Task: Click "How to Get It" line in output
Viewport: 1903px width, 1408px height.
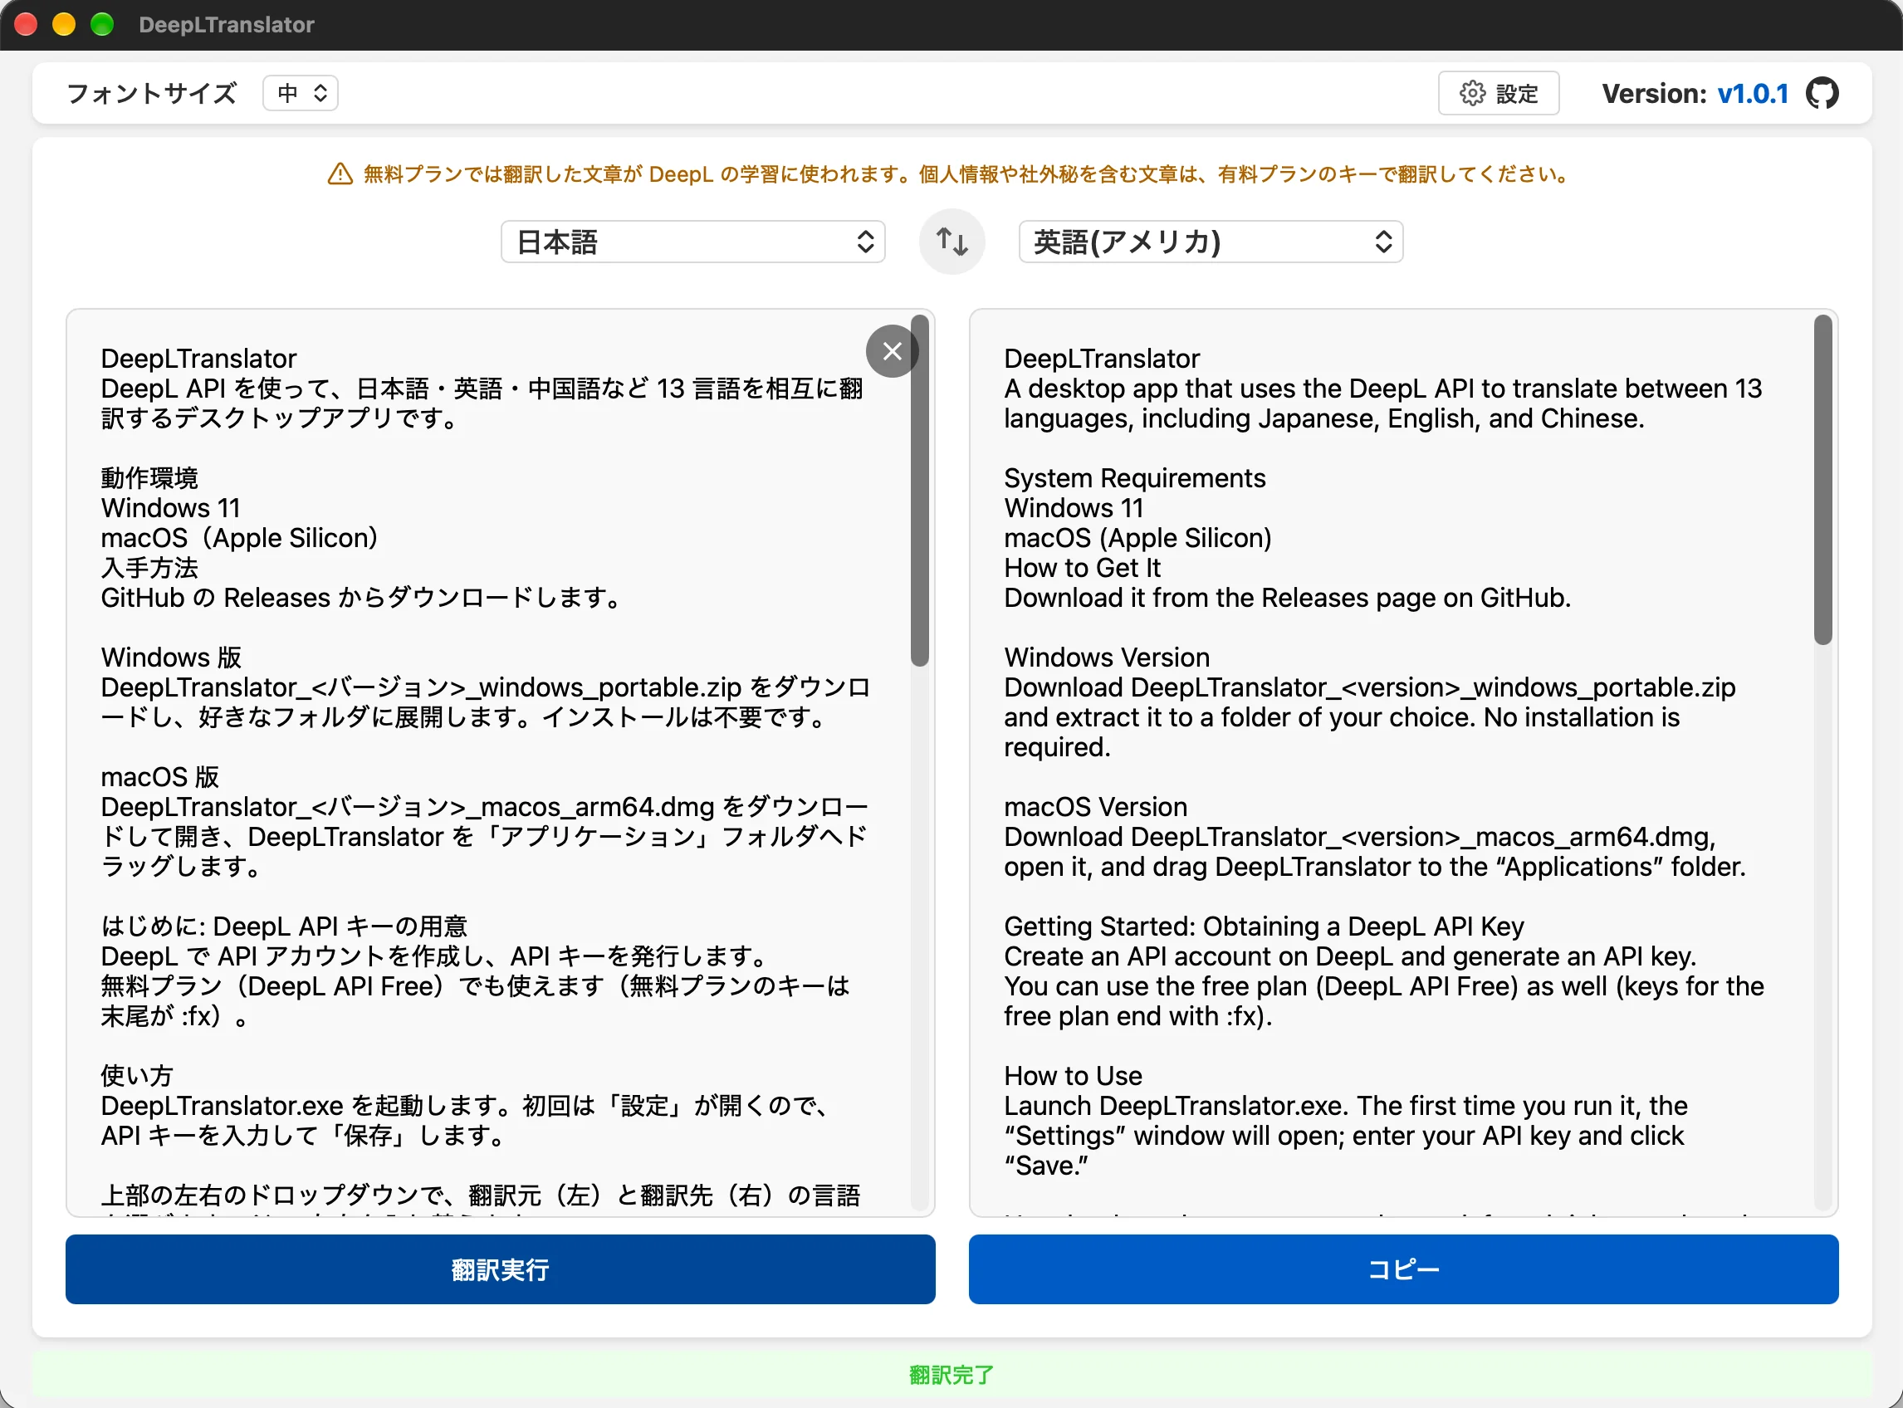Action: click(x=1083, y=568)
